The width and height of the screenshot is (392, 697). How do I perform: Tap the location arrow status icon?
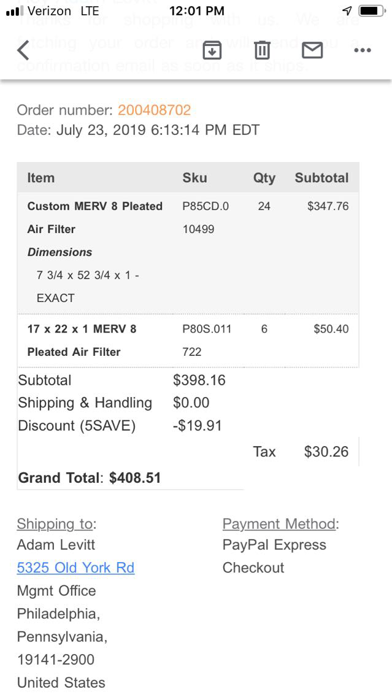(347, 11)
